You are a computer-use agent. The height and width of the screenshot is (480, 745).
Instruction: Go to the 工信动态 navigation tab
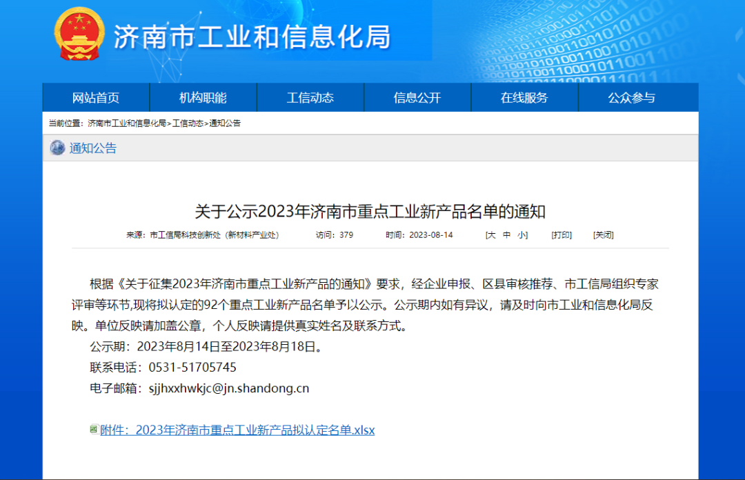click(x=310, y=98)
